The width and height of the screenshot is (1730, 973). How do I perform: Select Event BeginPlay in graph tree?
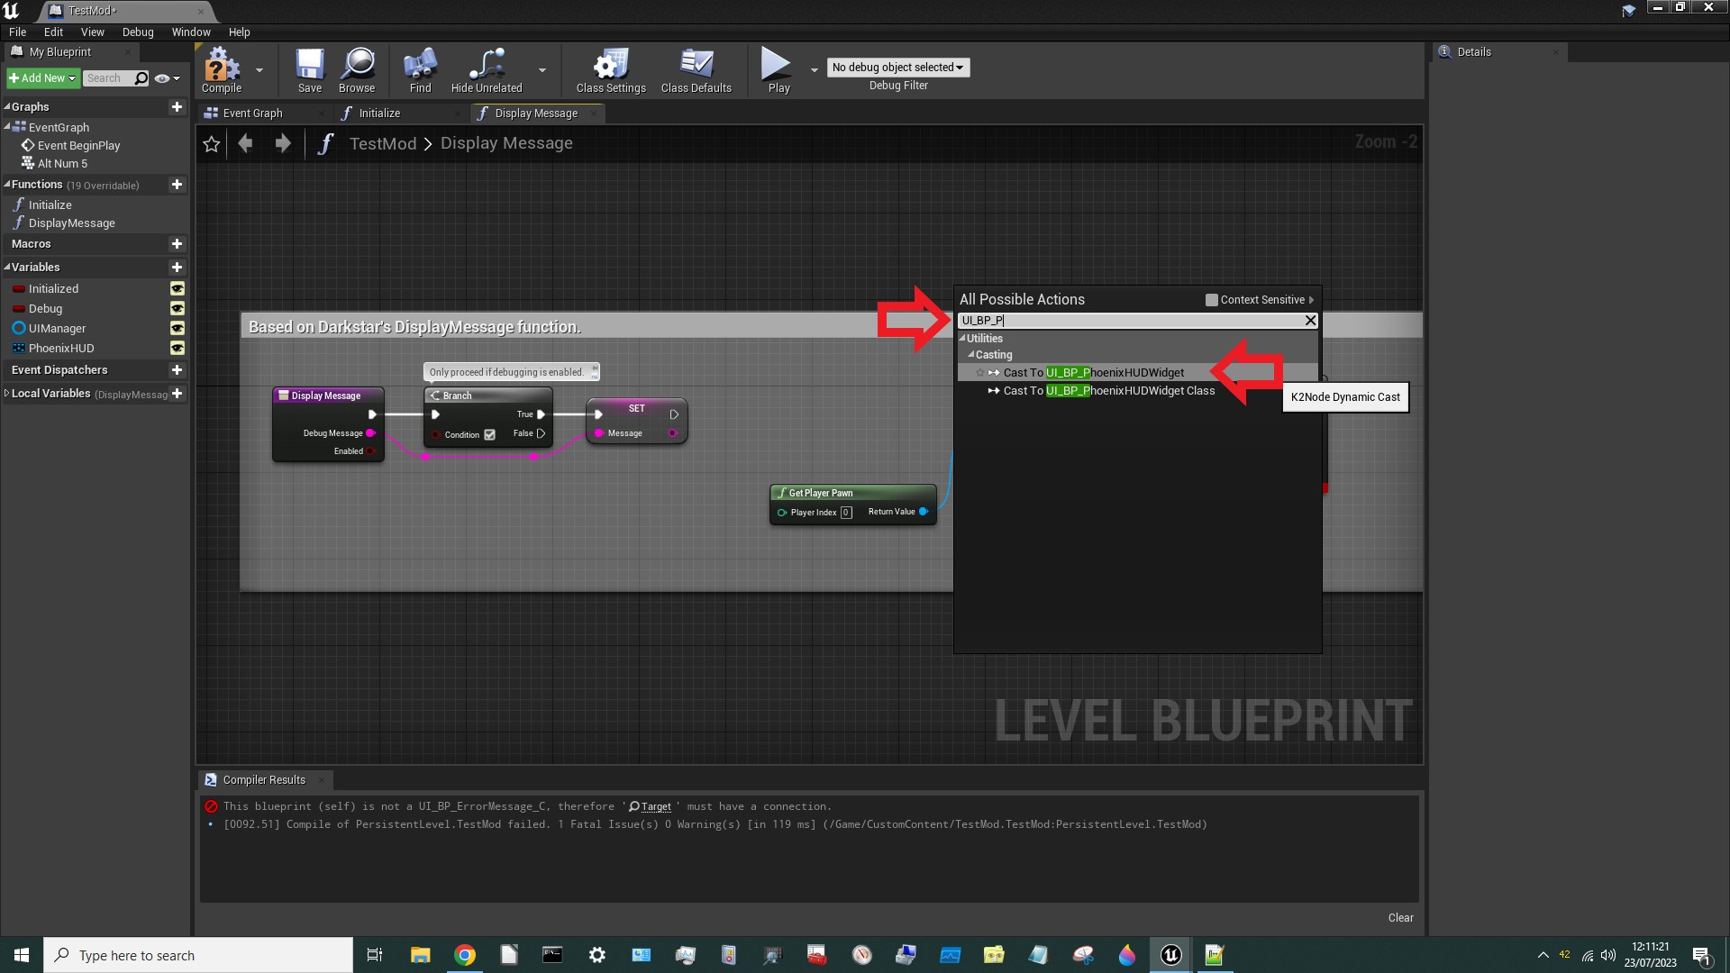click(x=78, y=146)
